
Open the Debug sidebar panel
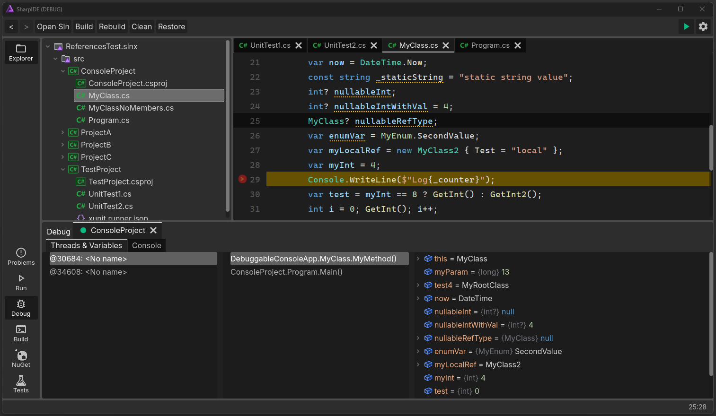click(x=21, y=308)
